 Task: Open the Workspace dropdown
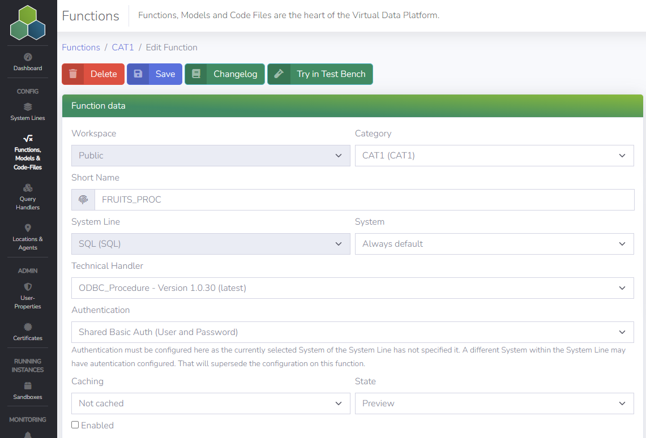point(210,155)
